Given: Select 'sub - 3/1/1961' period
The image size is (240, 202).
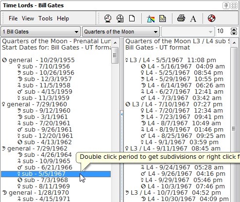Looking at the screenshot, I should pyautogui.click(x=42, y=117).
